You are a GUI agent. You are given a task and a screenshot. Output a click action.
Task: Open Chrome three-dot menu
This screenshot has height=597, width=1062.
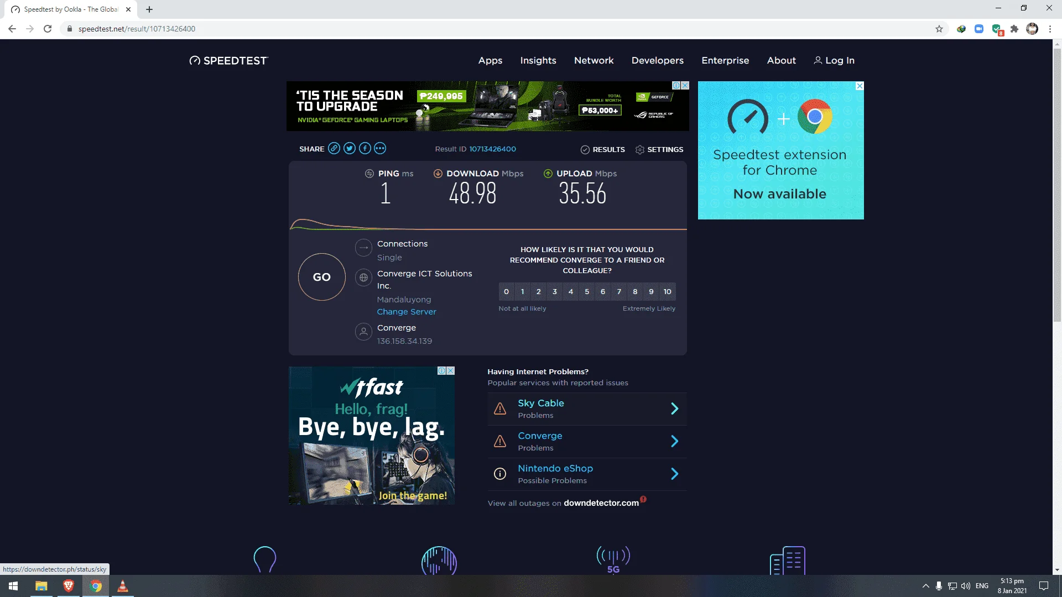[x=1050, y=29]
